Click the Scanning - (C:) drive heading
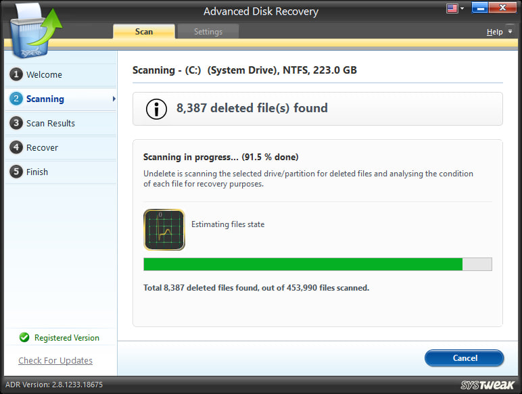The width and height of the screenshot is (522, 394). point(244,70)
